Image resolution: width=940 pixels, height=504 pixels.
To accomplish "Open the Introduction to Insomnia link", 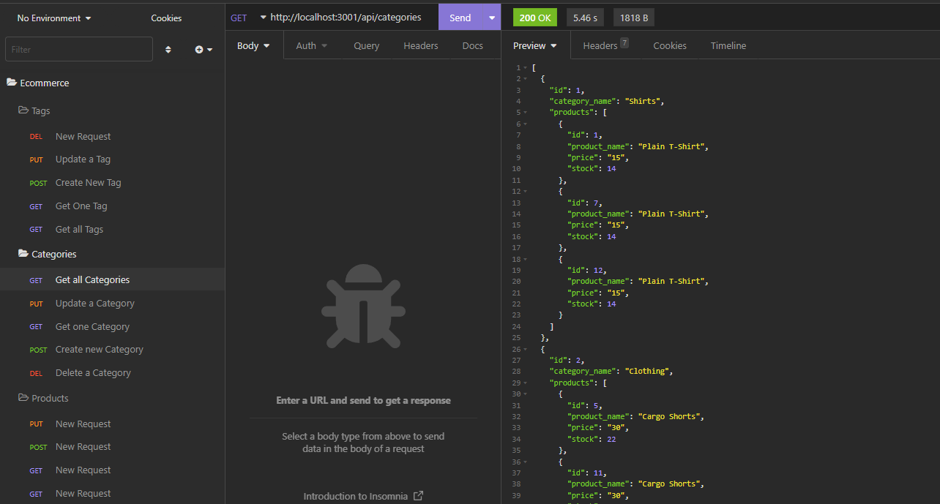I will click(x=357, y=495).
